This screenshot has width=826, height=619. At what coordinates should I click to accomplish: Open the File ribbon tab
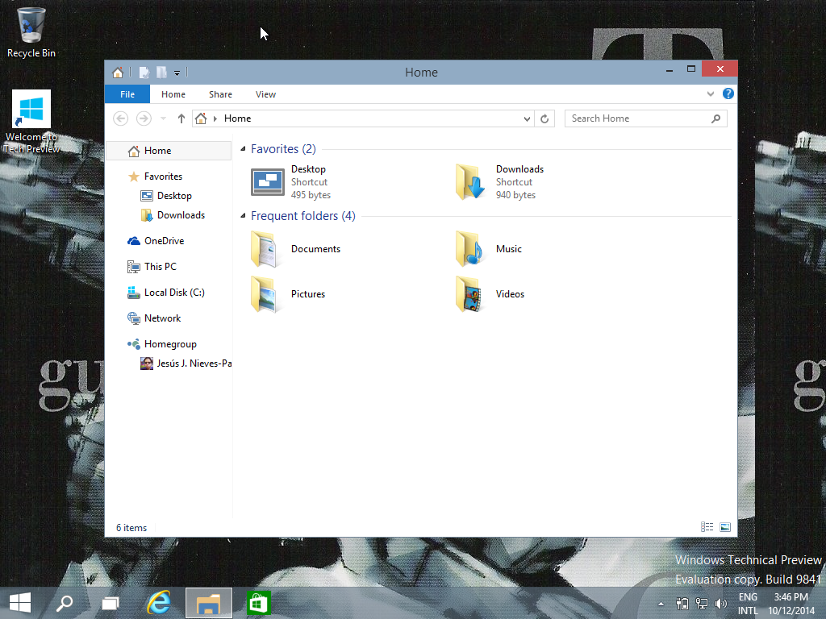coord(127,94)
